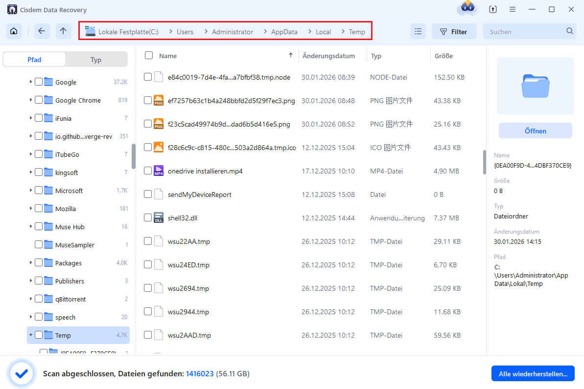The height and width of the screenshot is (389, 584).
Task: Expand the Google Chrome folder
Action: tap(31, 100)
